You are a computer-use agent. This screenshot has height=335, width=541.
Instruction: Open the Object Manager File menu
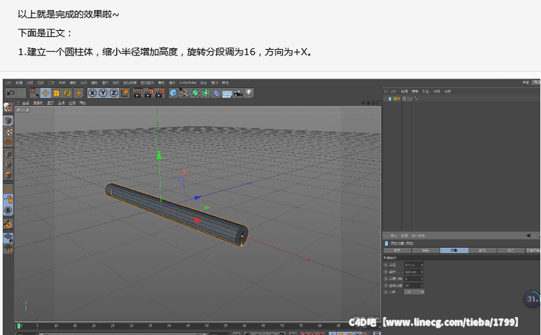[394, 91]
